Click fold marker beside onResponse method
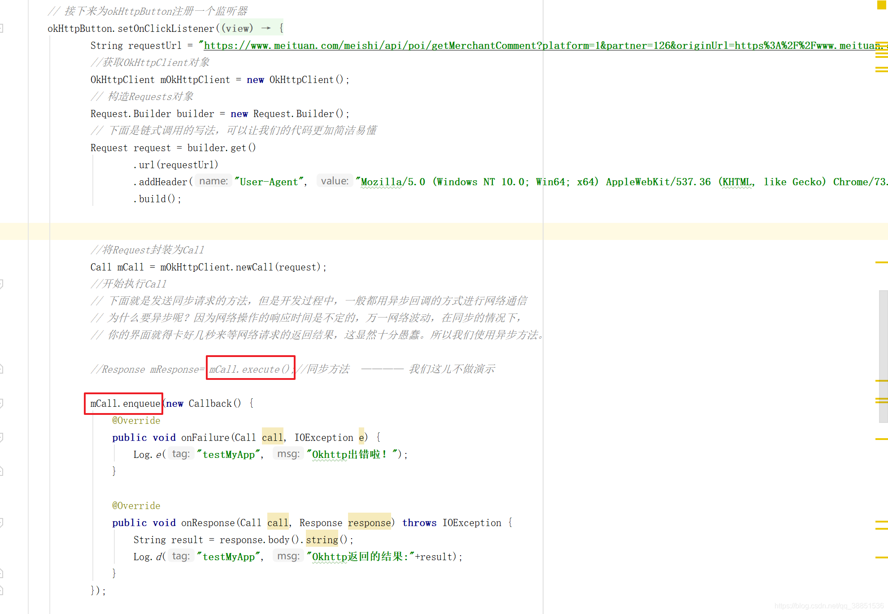The height and width of the screenshot is (614, 888). tap(1, 523)
